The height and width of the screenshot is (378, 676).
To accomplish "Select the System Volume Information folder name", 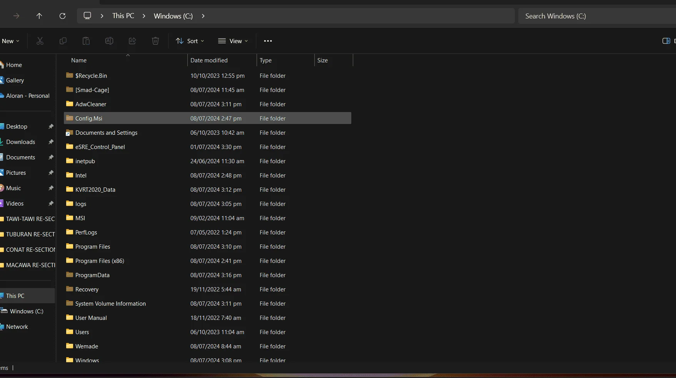I will [110, 304].
